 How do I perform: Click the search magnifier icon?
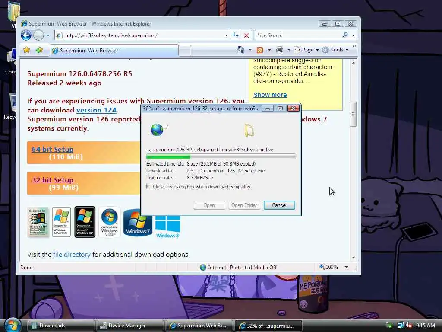click(345, 35)
